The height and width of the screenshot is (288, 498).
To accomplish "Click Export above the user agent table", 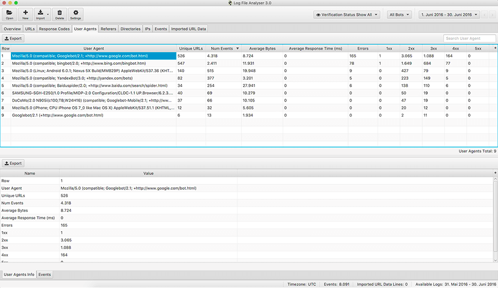I will pos(13,38).
